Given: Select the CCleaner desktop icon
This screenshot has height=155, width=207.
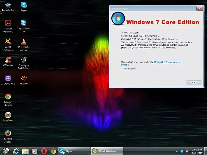Looking at the screenshot, I should point(8,62).
